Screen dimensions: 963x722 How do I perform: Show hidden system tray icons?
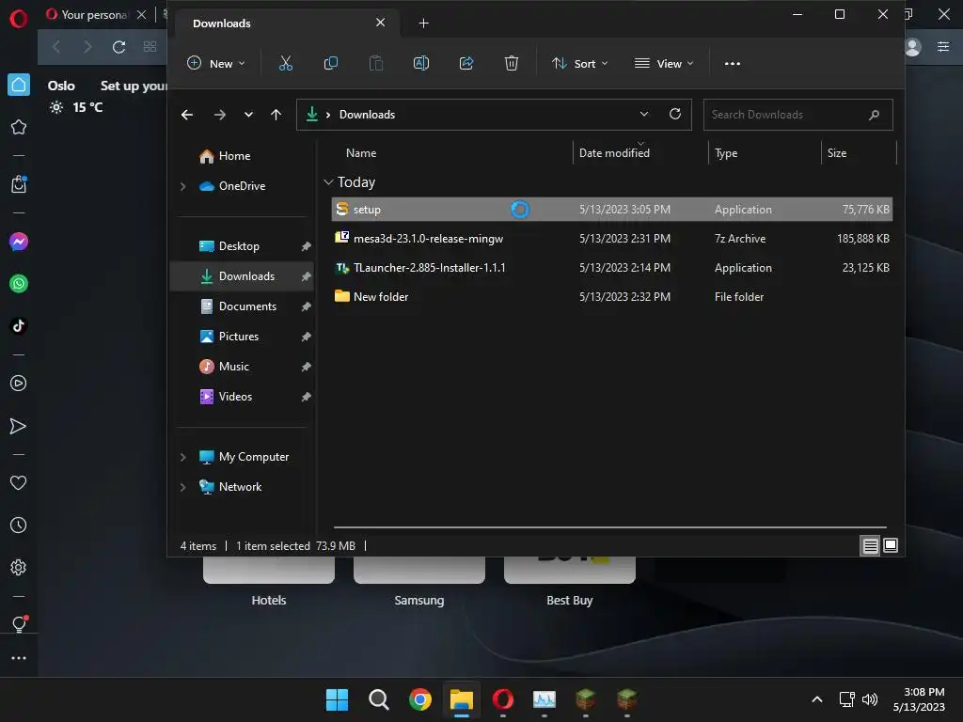point(817,699)
